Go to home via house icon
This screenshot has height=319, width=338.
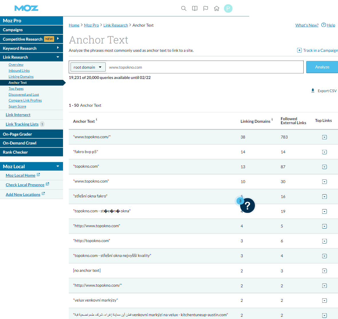217,9
